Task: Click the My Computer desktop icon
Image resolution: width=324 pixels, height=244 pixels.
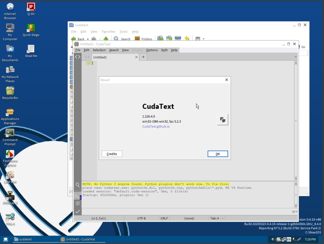Action: 10,32
